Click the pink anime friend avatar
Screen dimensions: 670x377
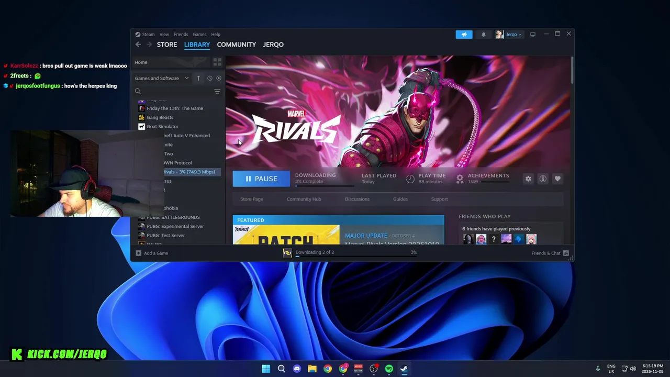coord(531,239)
